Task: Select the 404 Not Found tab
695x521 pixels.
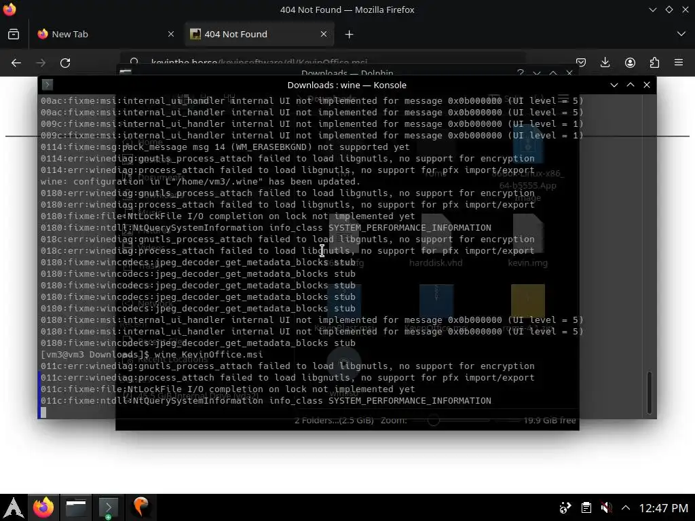Action: tap(259, 34)
